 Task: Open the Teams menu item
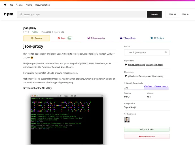[19, 5]
